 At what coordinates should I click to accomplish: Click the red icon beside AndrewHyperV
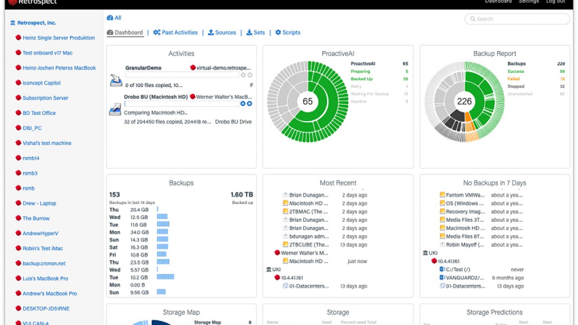click(19, 233)
